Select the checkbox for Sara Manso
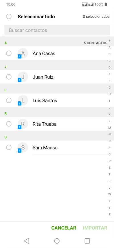Image resolution: width=114 pixels, height=248 pixels. coord(9,147)
